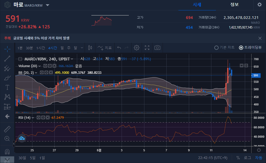The height and width of the screenshot is (163, 266).
Task: Select the text annotation tool
Action: [x=7, y=87]
